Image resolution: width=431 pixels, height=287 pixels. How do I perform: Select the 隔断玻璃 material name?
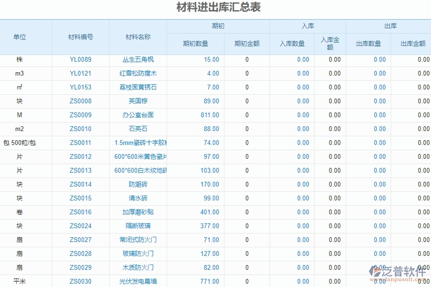pyautogui.click(x=137, y=226)
